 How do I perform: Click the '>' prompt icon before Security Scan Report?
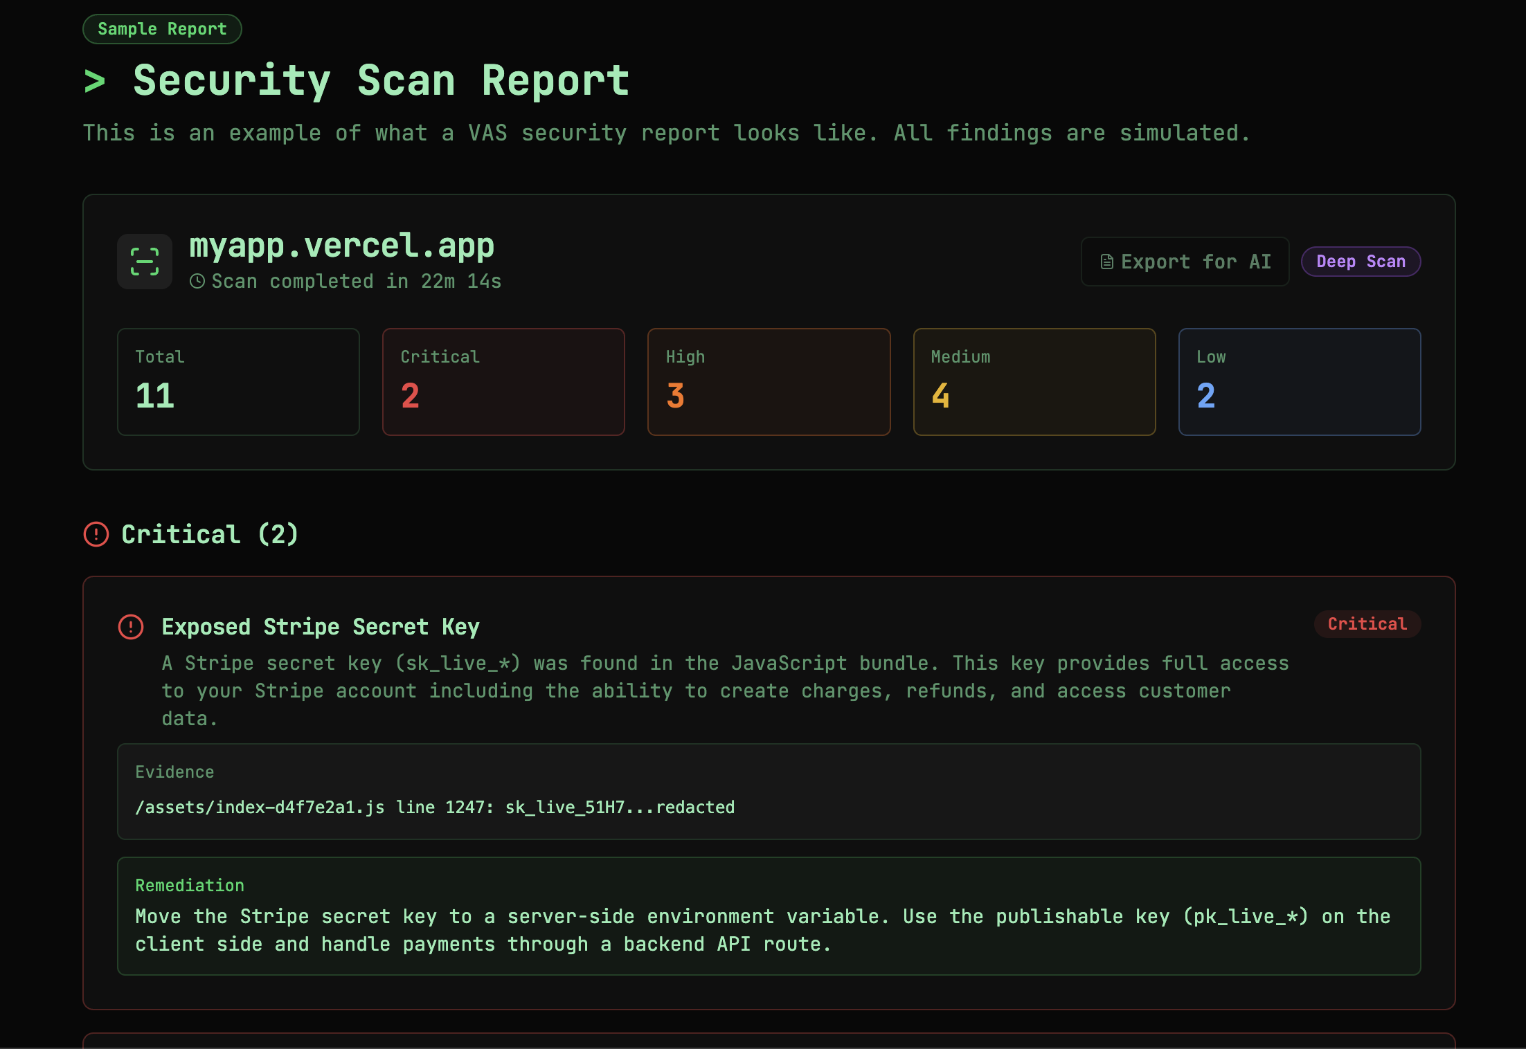coord(96,80)
